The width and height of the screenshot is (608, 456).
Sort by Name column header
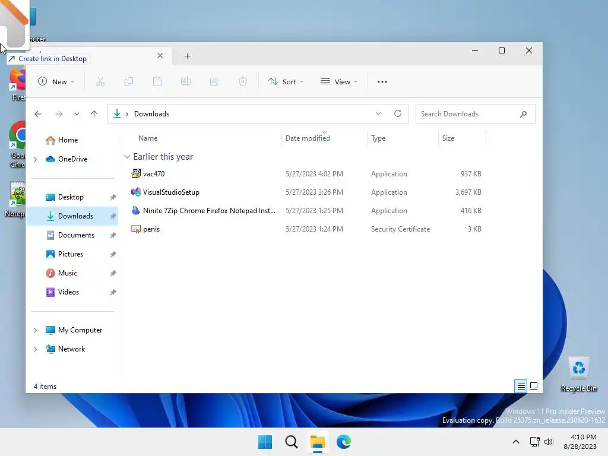[x=207, y=138]
